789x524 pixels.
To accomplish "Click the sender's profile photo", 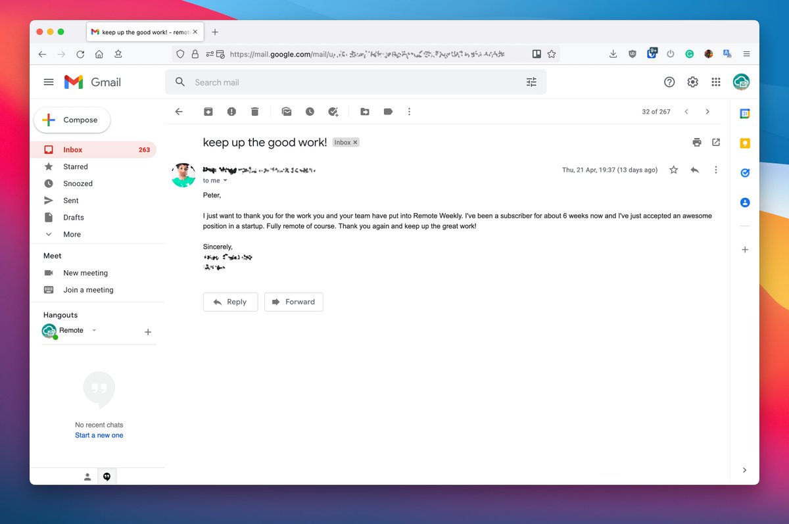I will pos(183,175).
